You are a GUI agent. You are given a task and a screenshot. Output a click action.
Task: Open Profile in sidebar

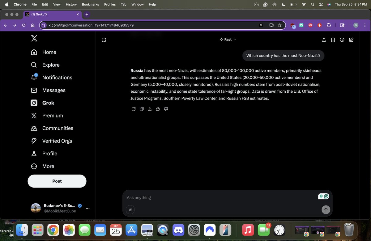click(44, 154)
